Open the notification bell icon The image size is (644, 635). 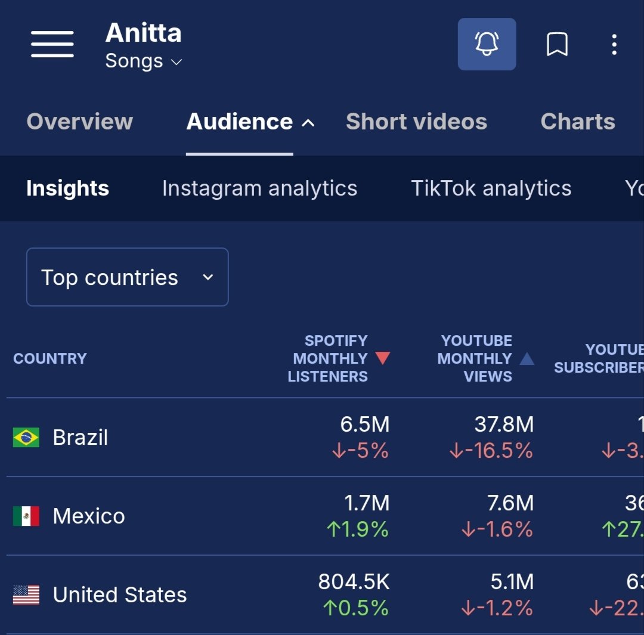pyautogui.click(x=487, y=44)
